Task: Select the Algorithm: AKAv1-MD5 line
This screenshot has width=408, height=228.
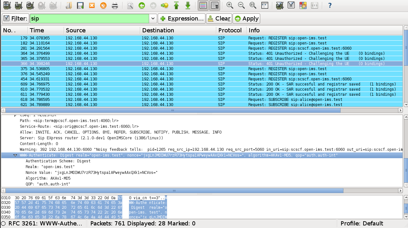Action: [48, 178]
